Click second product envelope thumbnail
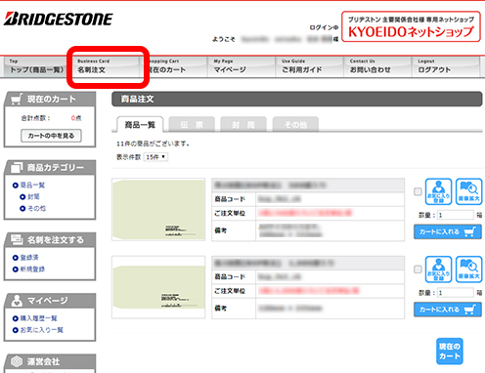 (158, 287)
